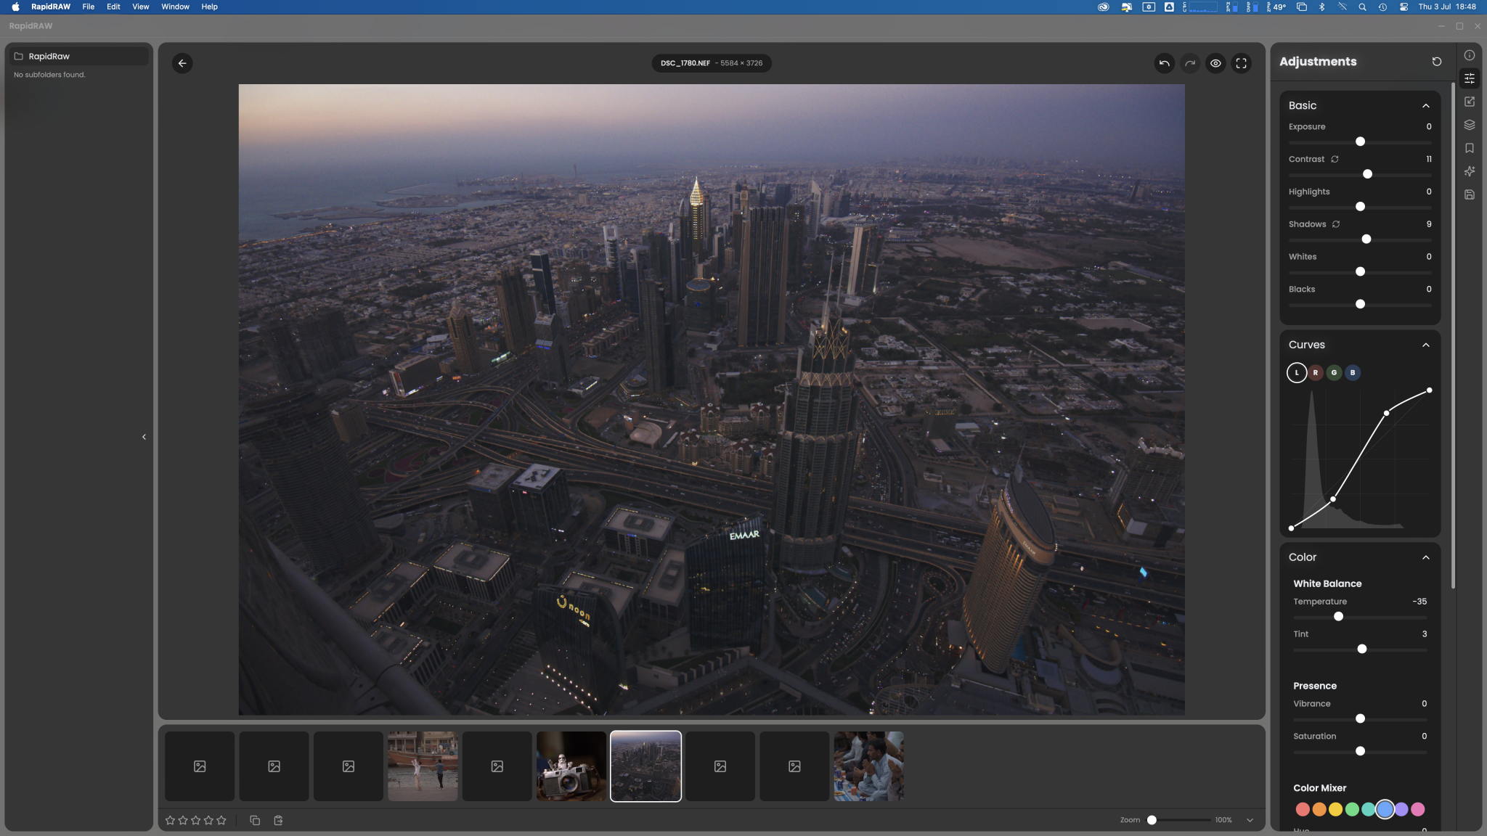The height and width of the screenshot is (836, 1487).
Task: Open the save export panel
Action: [x=1469, y=194]
